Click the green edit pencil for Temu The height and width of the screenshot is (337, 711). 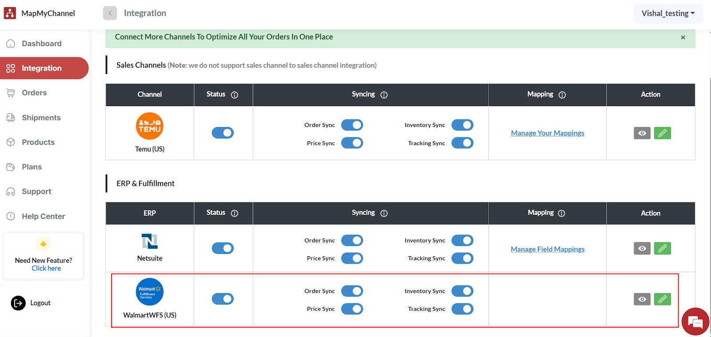(x=662, y=133)
